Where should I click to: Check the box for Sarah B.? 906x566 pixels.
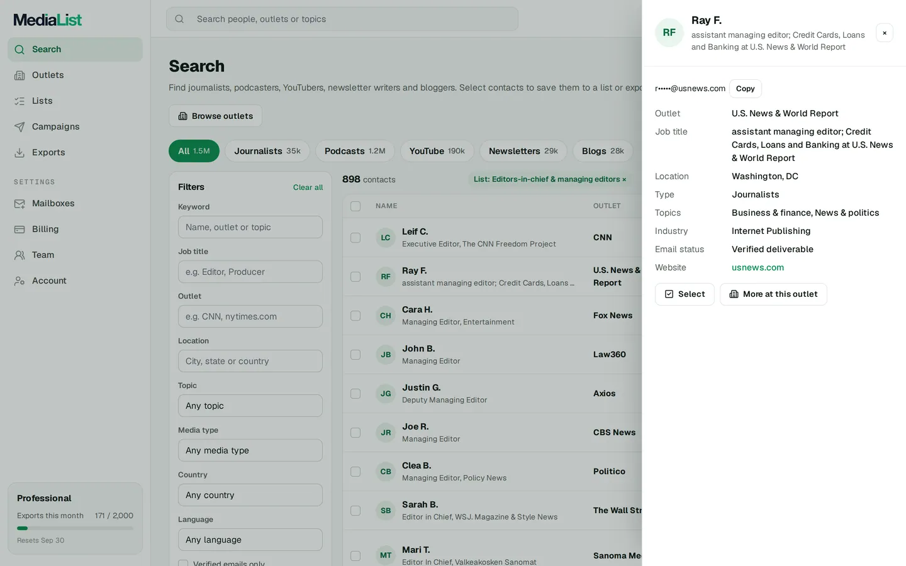point(355,511)
